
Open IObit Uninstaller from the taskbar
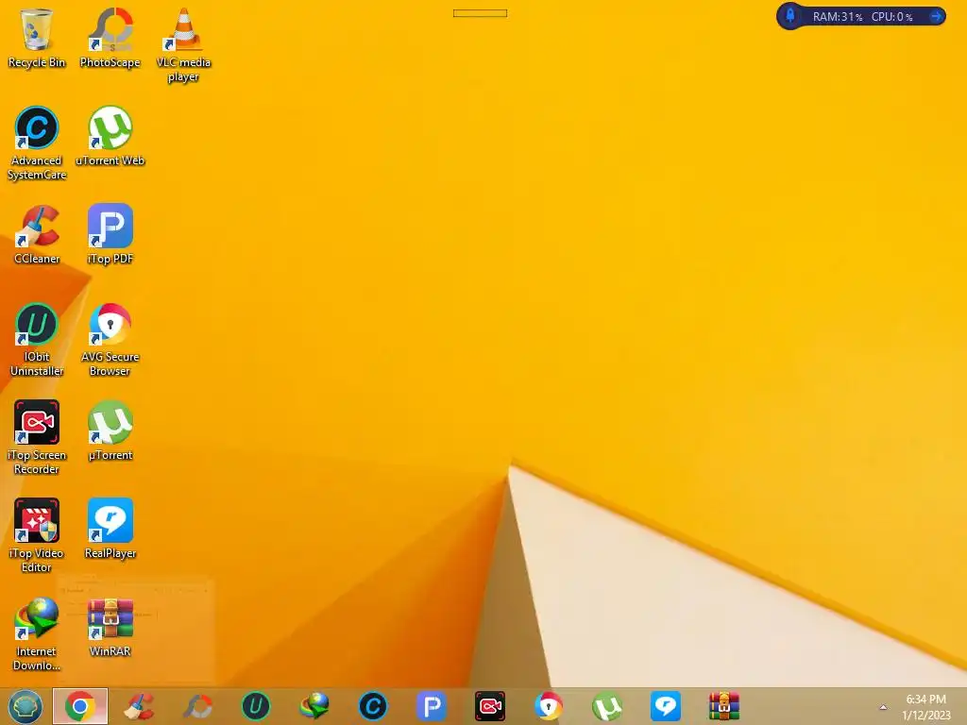click(x=256, y=706)
